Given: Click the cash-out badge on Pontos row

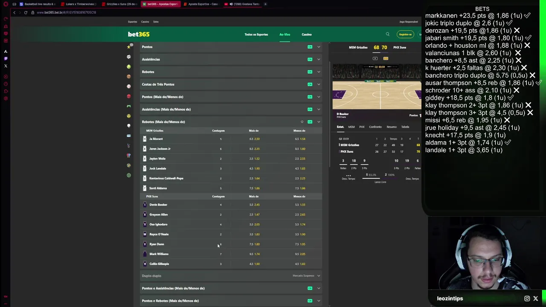Looking at the screenshot, I should pos(310,47).
